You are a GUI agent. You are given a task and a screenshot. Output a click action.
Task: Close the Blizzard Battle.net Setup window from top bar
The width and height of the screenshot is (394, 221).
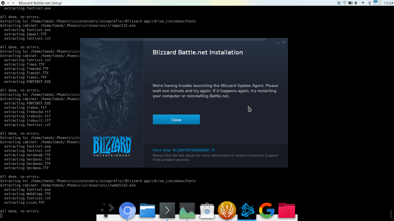coord(3,3)
